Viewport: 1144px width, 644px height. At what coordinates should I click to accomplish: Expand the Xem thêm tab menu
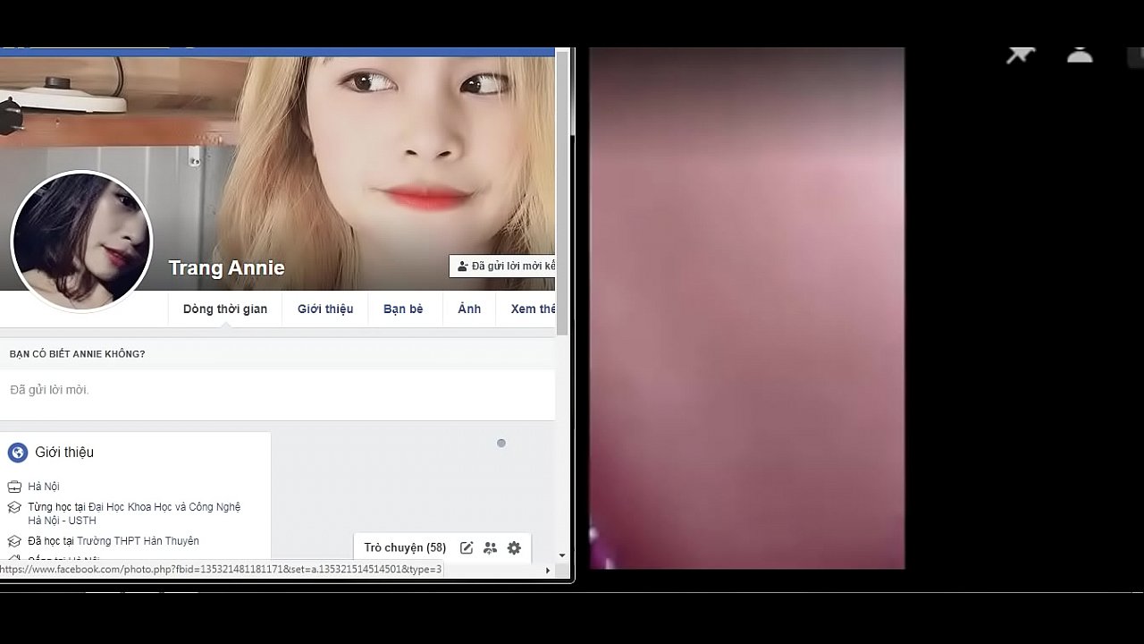pos(533,309)
